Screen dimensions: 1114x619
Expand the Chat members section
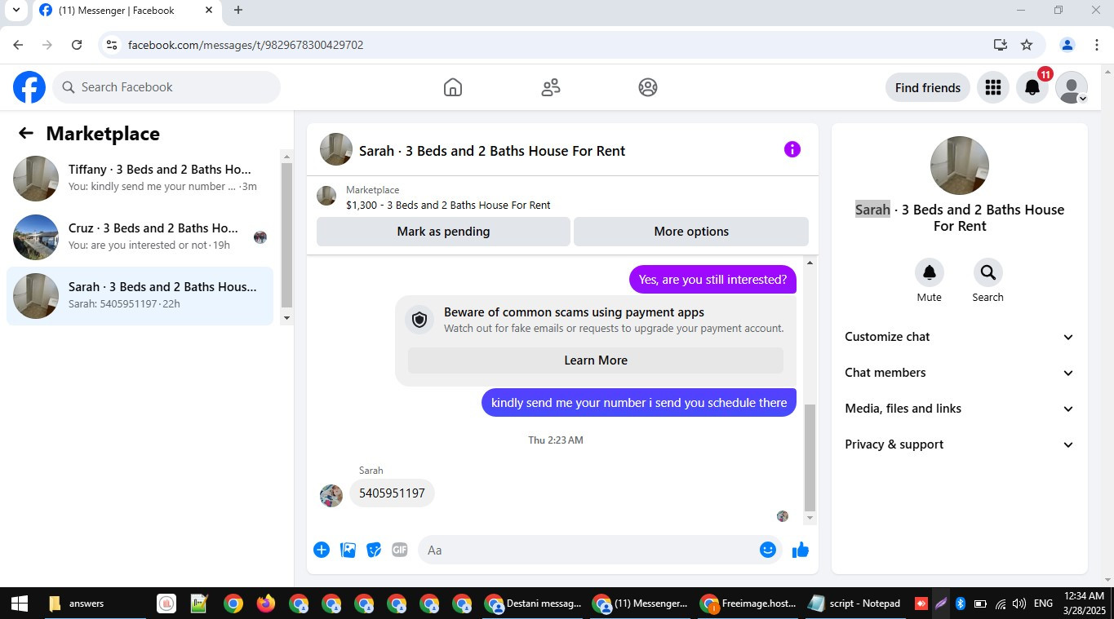960,373
